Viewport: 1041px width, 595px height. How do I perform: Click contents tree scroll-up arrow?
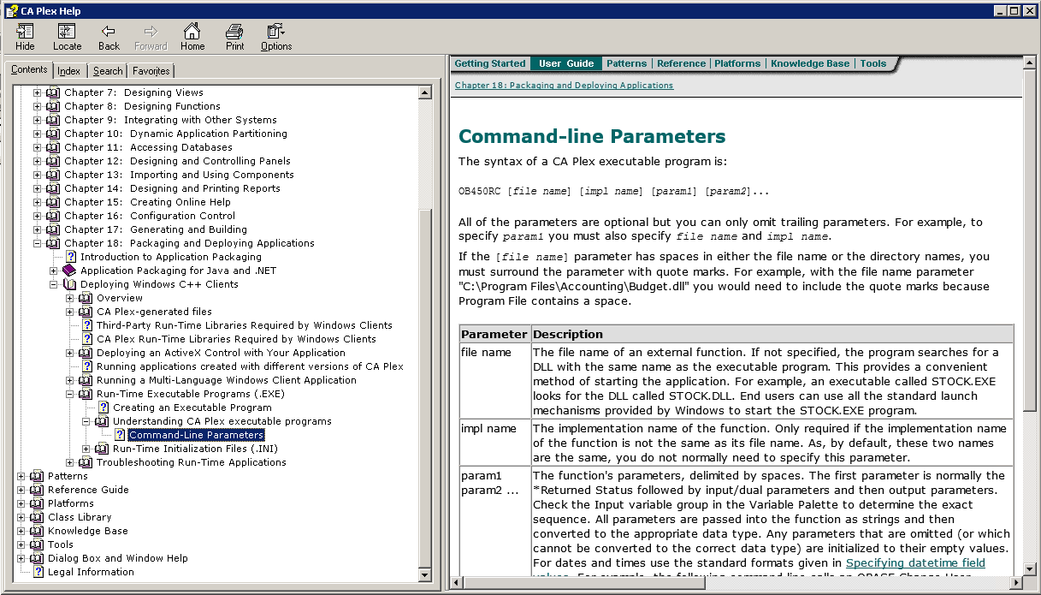[x=425, y=92]
